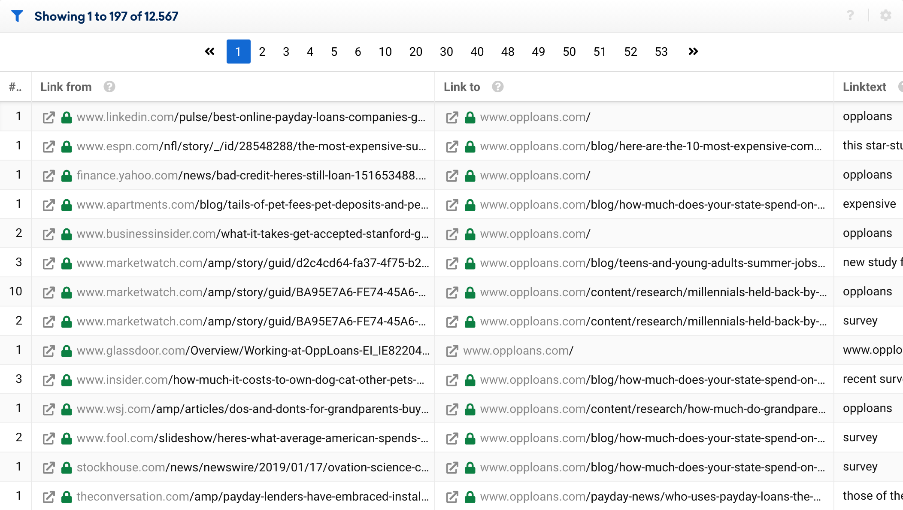This screenshot has width=903, height=510.
Task: Open target link icon in wsj row
Action: pyautogui.click(x=452, y=409)
